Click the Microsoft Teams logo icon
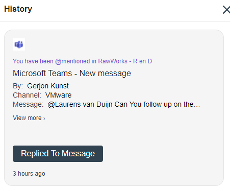The height and width of the screenshot is (190, 230). [19, 44]
